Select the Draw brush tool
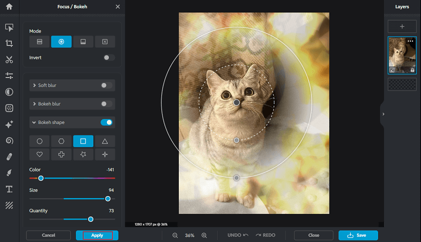Screen dimensions: 421x242 point(9,173)
